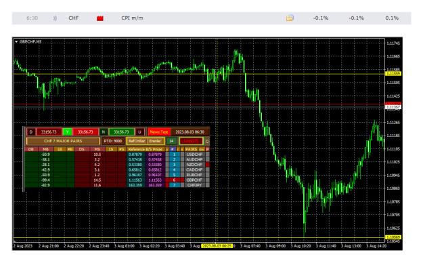Screen dimensions: 423x263
Task: Click the -99.4 value in GBPCHF row
Action: (x=45, y=180)
